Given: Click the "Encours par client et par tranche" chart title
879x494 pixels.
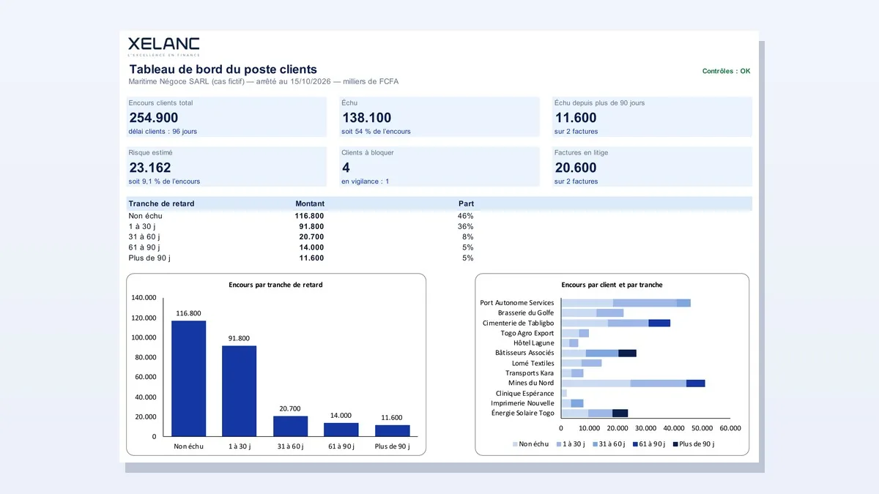Looking at the screenshot, I should pos(612,285).
